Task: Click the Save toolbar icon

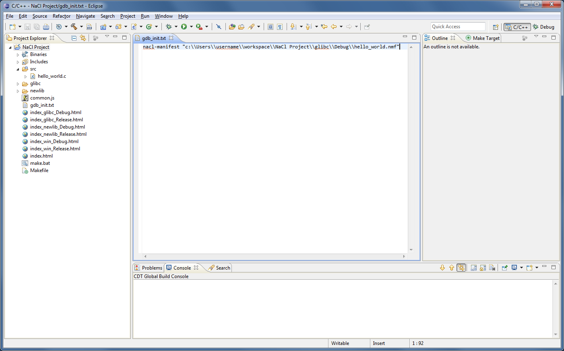Action: 27,27
